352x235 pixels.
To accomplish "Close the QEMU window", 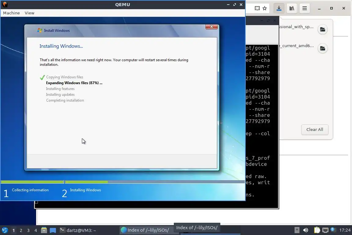I will coord(241,5).
